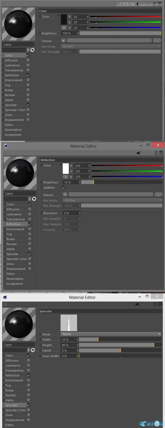Select Assignment in the top Color editor channel list
165x428 pixels.
click(13, 135)
